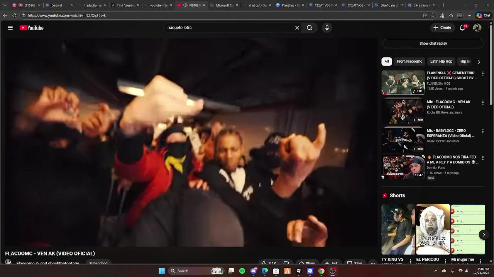
Task: Open the Copilot Chat button
Action: [484, 15]
